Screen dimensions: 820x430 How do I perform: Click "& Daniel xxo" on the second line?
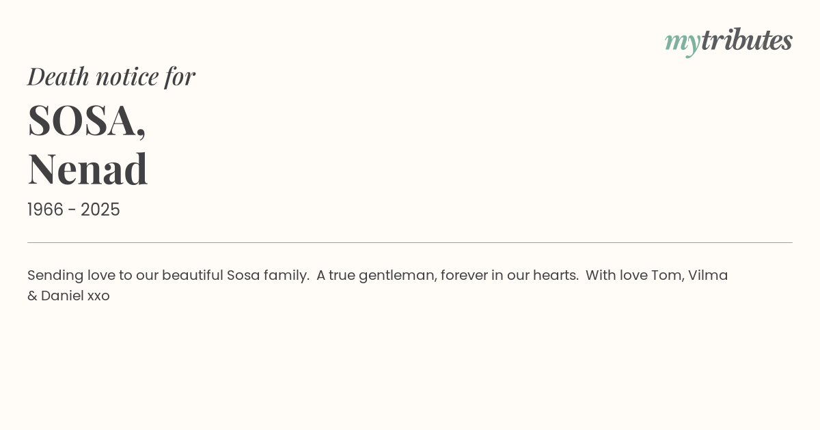[68, 296]
